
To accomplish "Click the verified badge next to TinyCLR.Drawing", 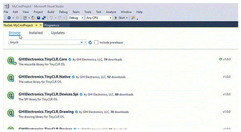I will click(x=76, y=112).
